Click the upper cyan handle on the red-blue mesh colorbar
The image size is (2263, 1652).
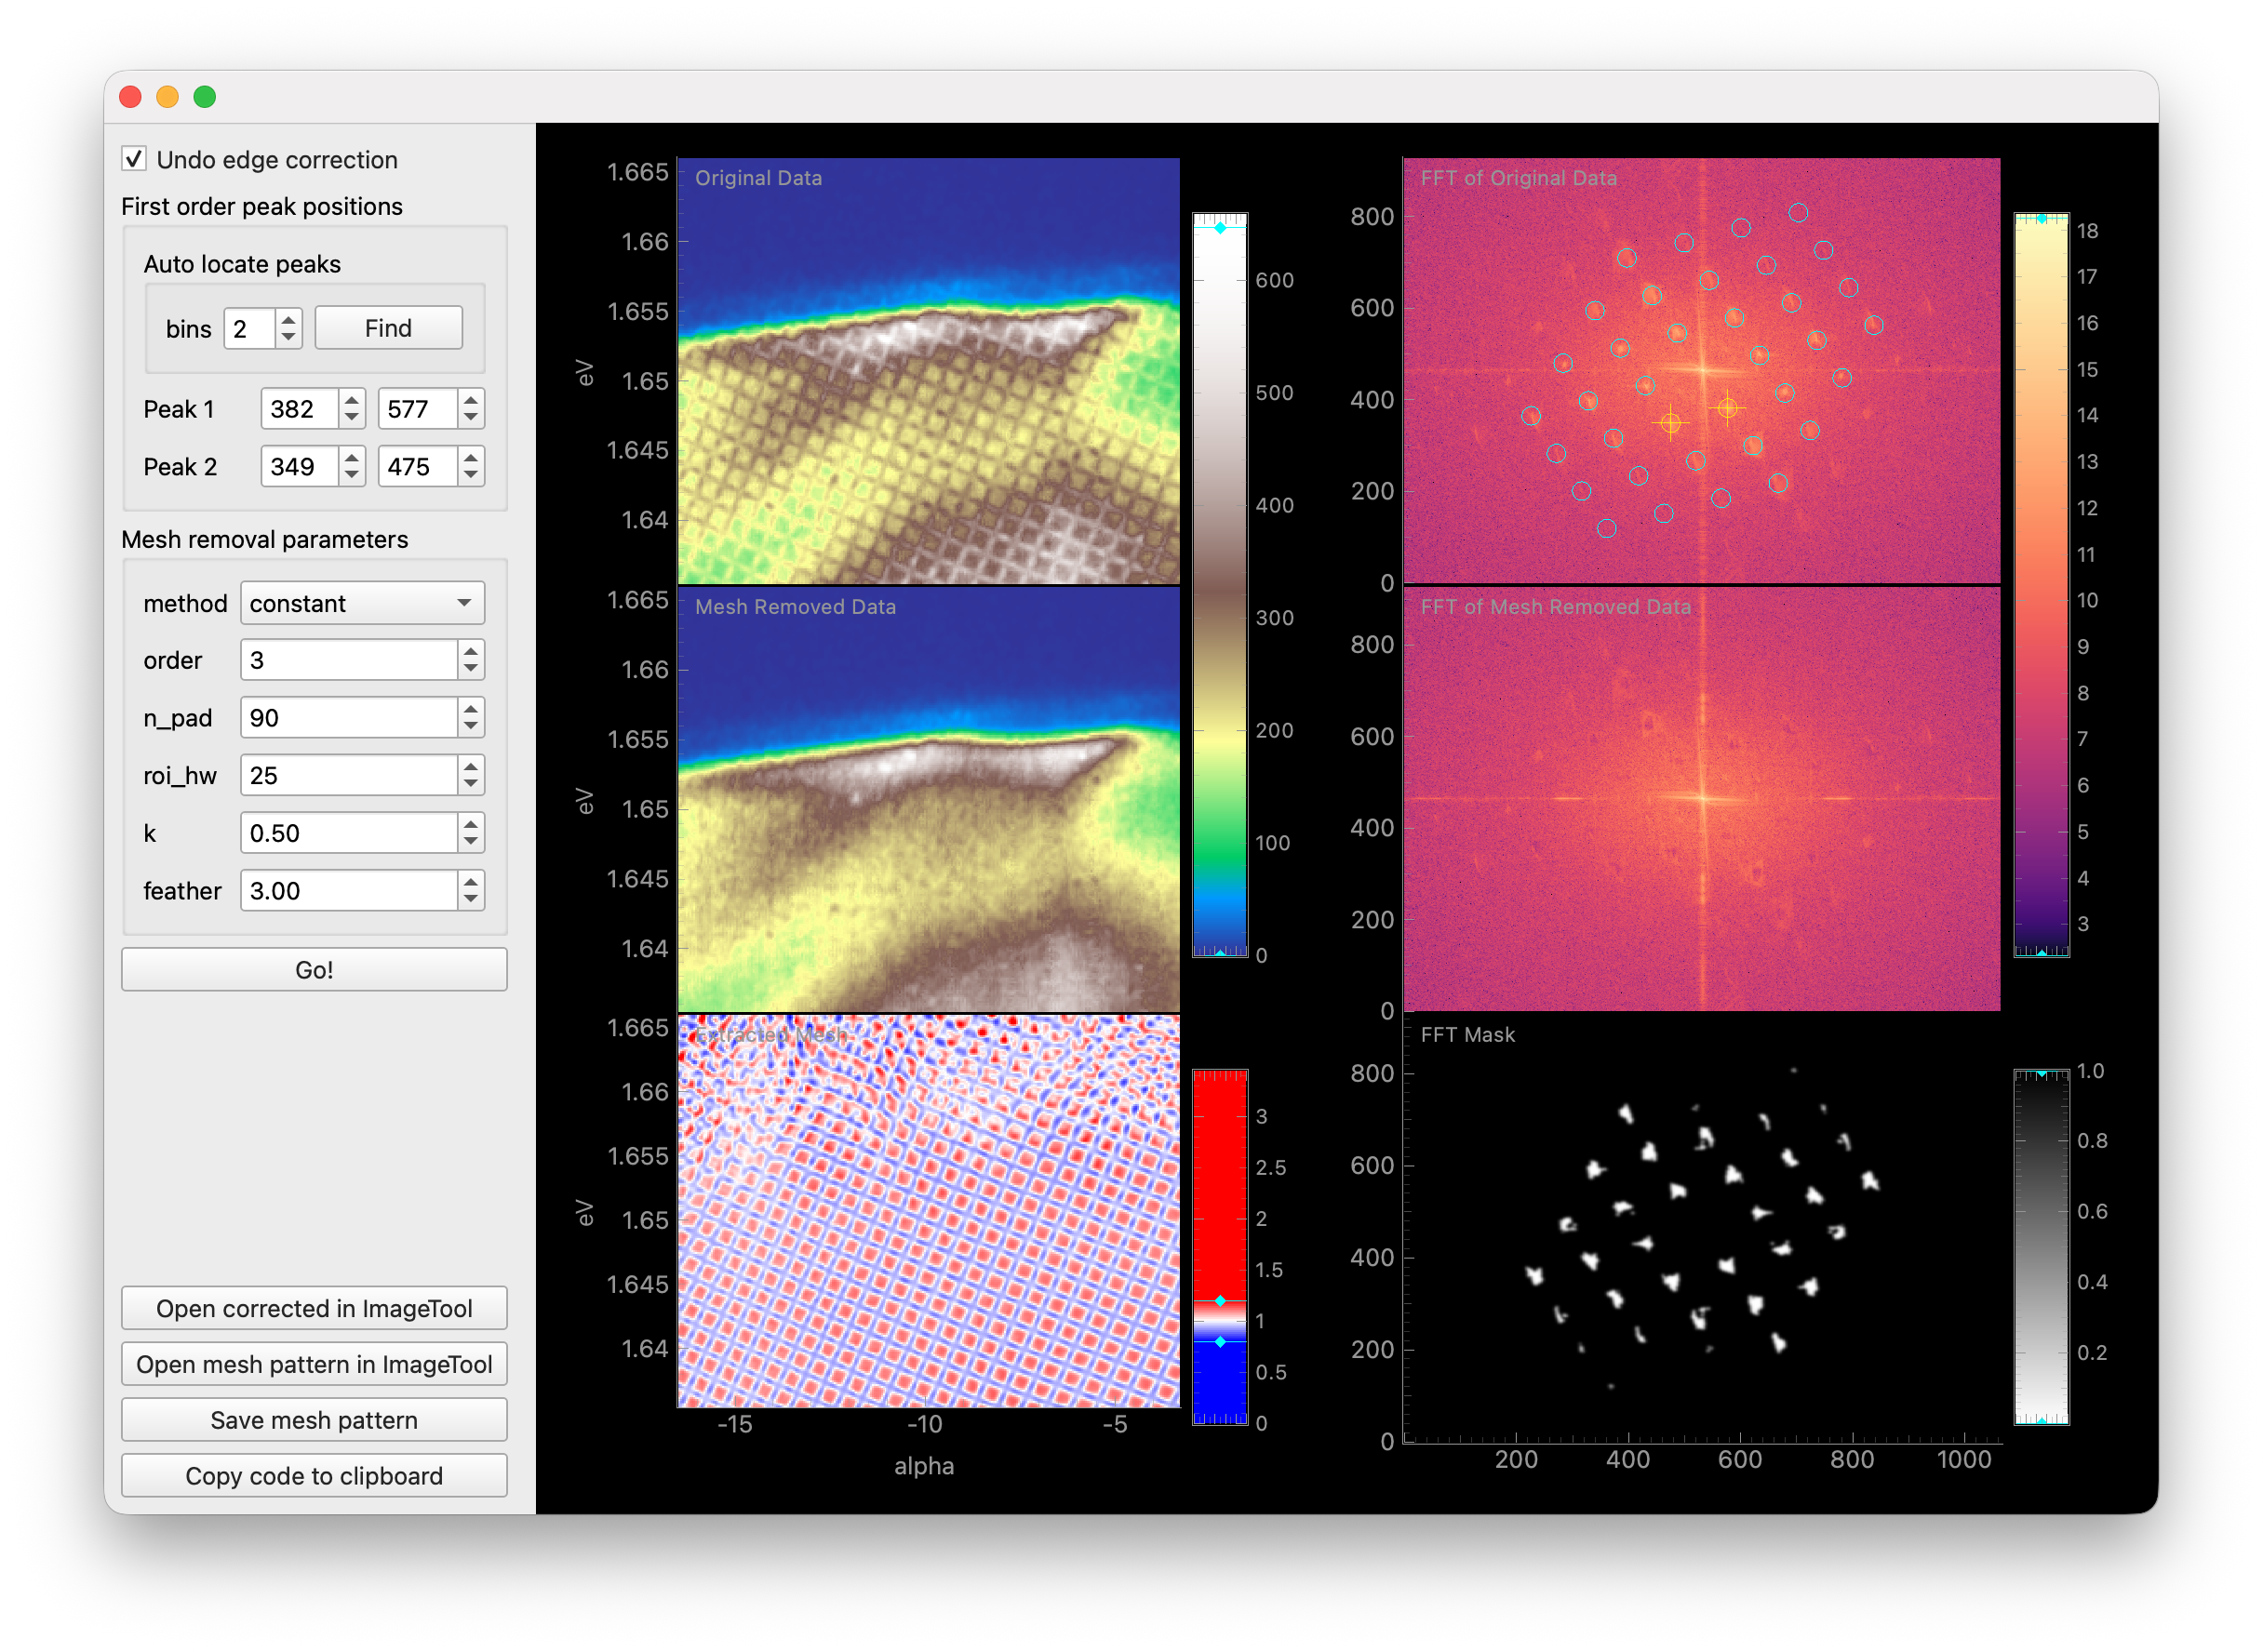1221,1301
